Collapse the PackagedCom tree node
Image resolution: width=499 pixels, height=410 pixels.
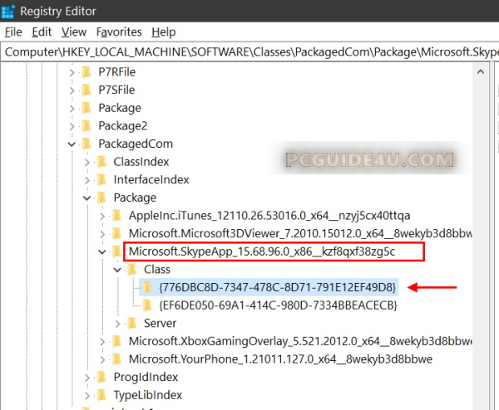(x=70, y=144)
